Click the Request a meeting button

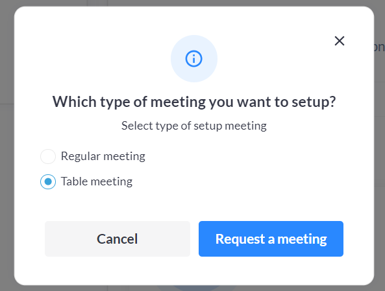(x=271, y=239)
